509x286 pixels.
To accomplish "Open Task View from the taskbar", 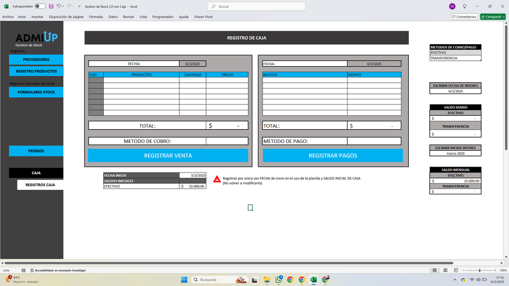I will pos(255,279).
